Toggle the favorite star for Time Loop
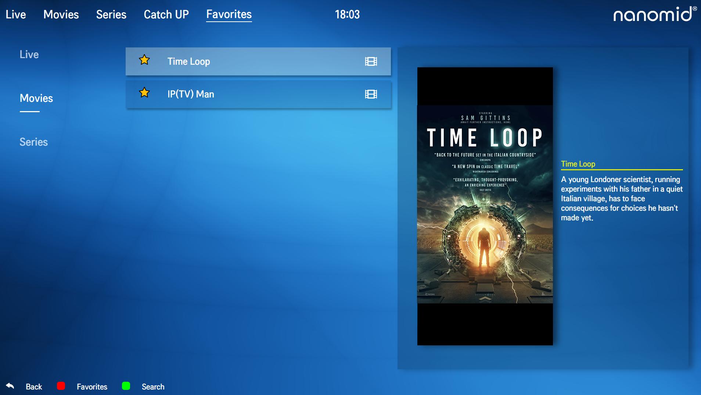The width and height of the screenshot is (701, 395). click(144, 60)
